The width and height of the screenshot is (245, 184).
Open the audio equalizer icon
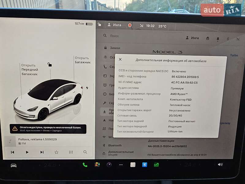click(71, 152)
